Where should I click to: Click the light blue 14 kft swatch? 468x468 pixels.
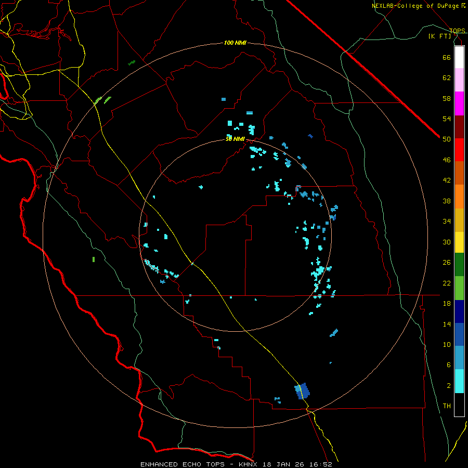click(459, 358)
